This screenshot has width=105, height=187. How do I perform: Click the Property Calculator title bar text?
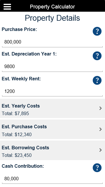52,7
